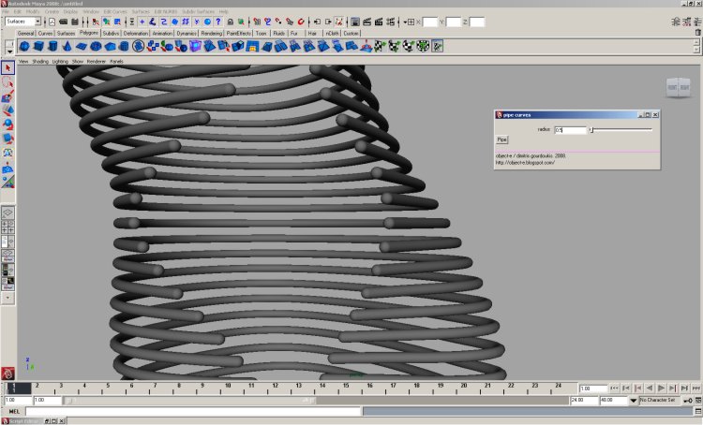Click the magnet snap icon in status line
Image resolution: width=703 pixels, height=425 pixels.
coord(301,22)
